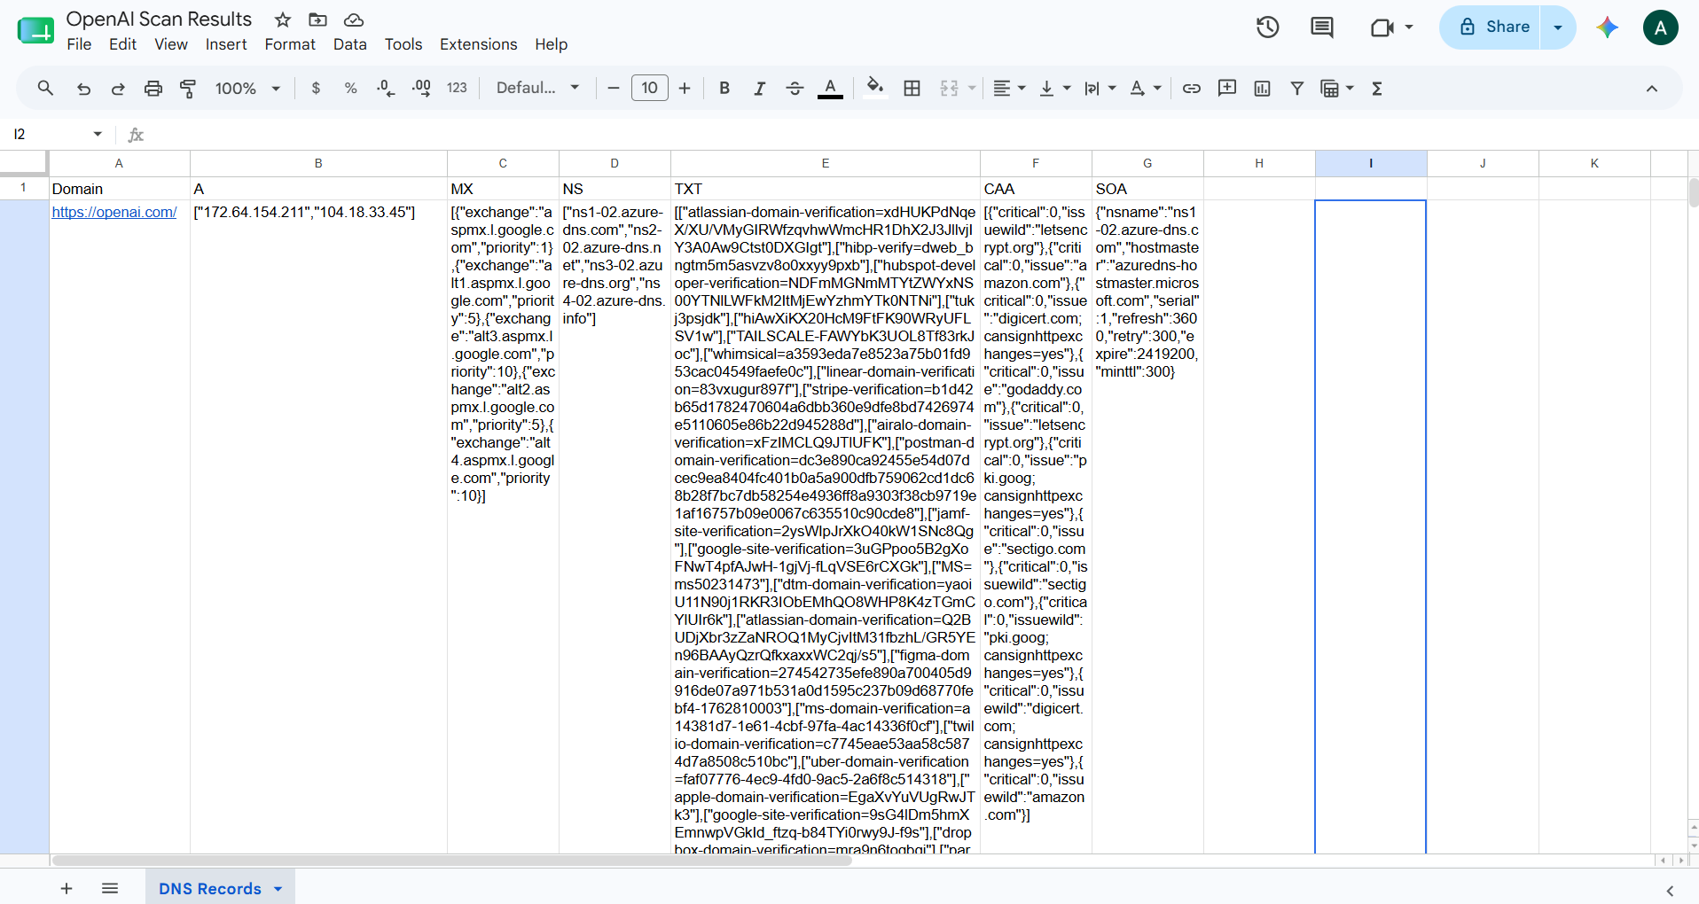Follow the https://openai.com/ link

pos(114,213)
